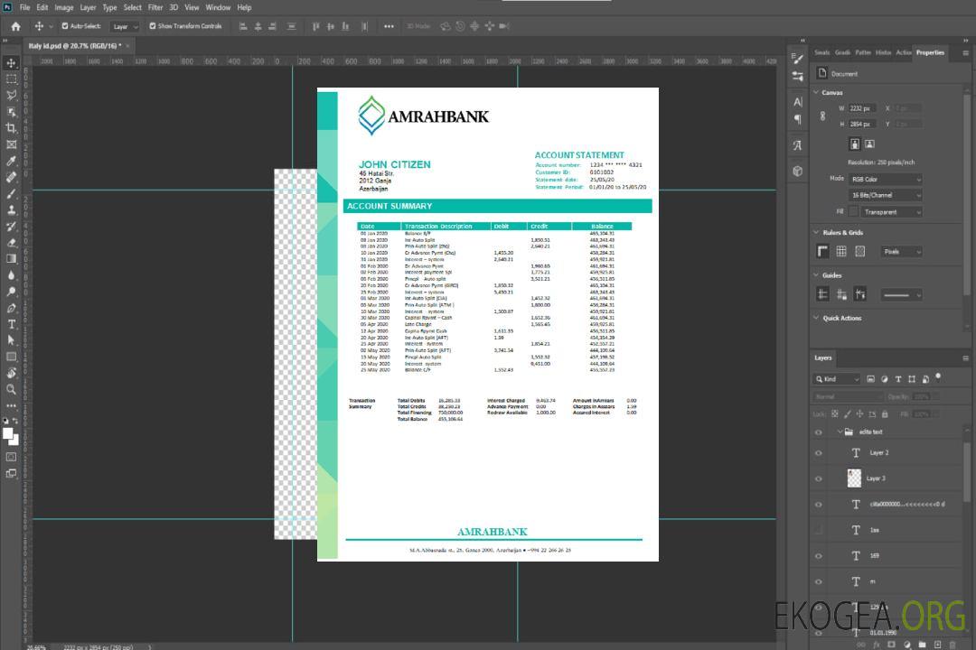This screenshot has height=650, width=976.
Task: Hide Layer 2 visibility eye
Action: coord(819,453)
